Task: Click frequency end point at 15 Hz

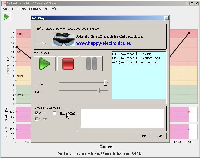Action: (x=189, y=33)
